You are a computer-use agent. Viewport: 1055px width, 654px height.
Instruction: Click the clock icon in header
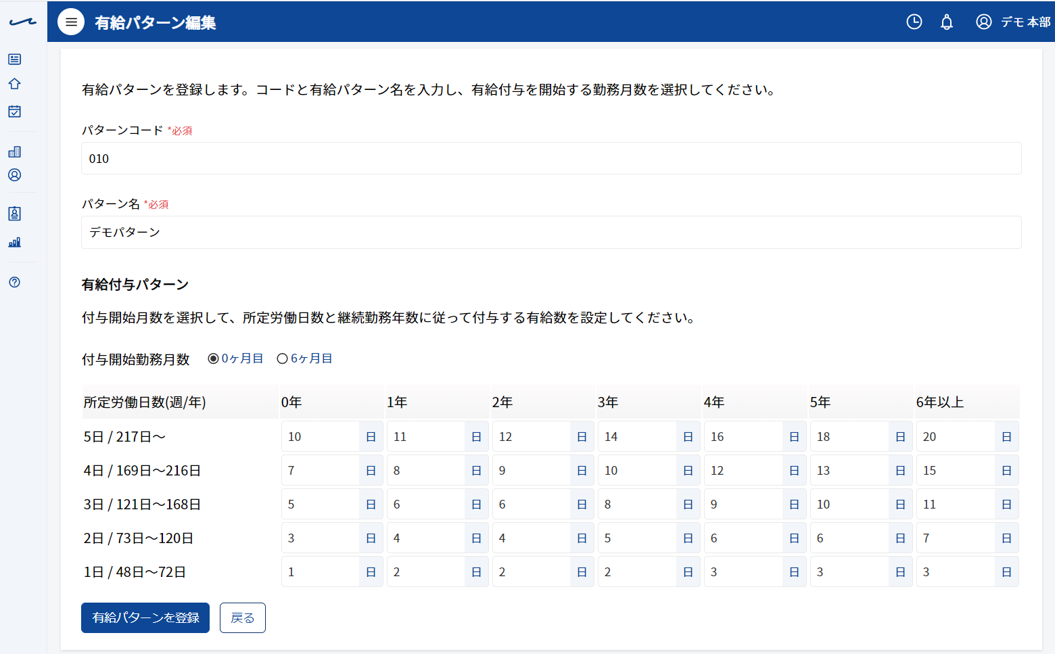pyautogui.click(x=914, y=22)
